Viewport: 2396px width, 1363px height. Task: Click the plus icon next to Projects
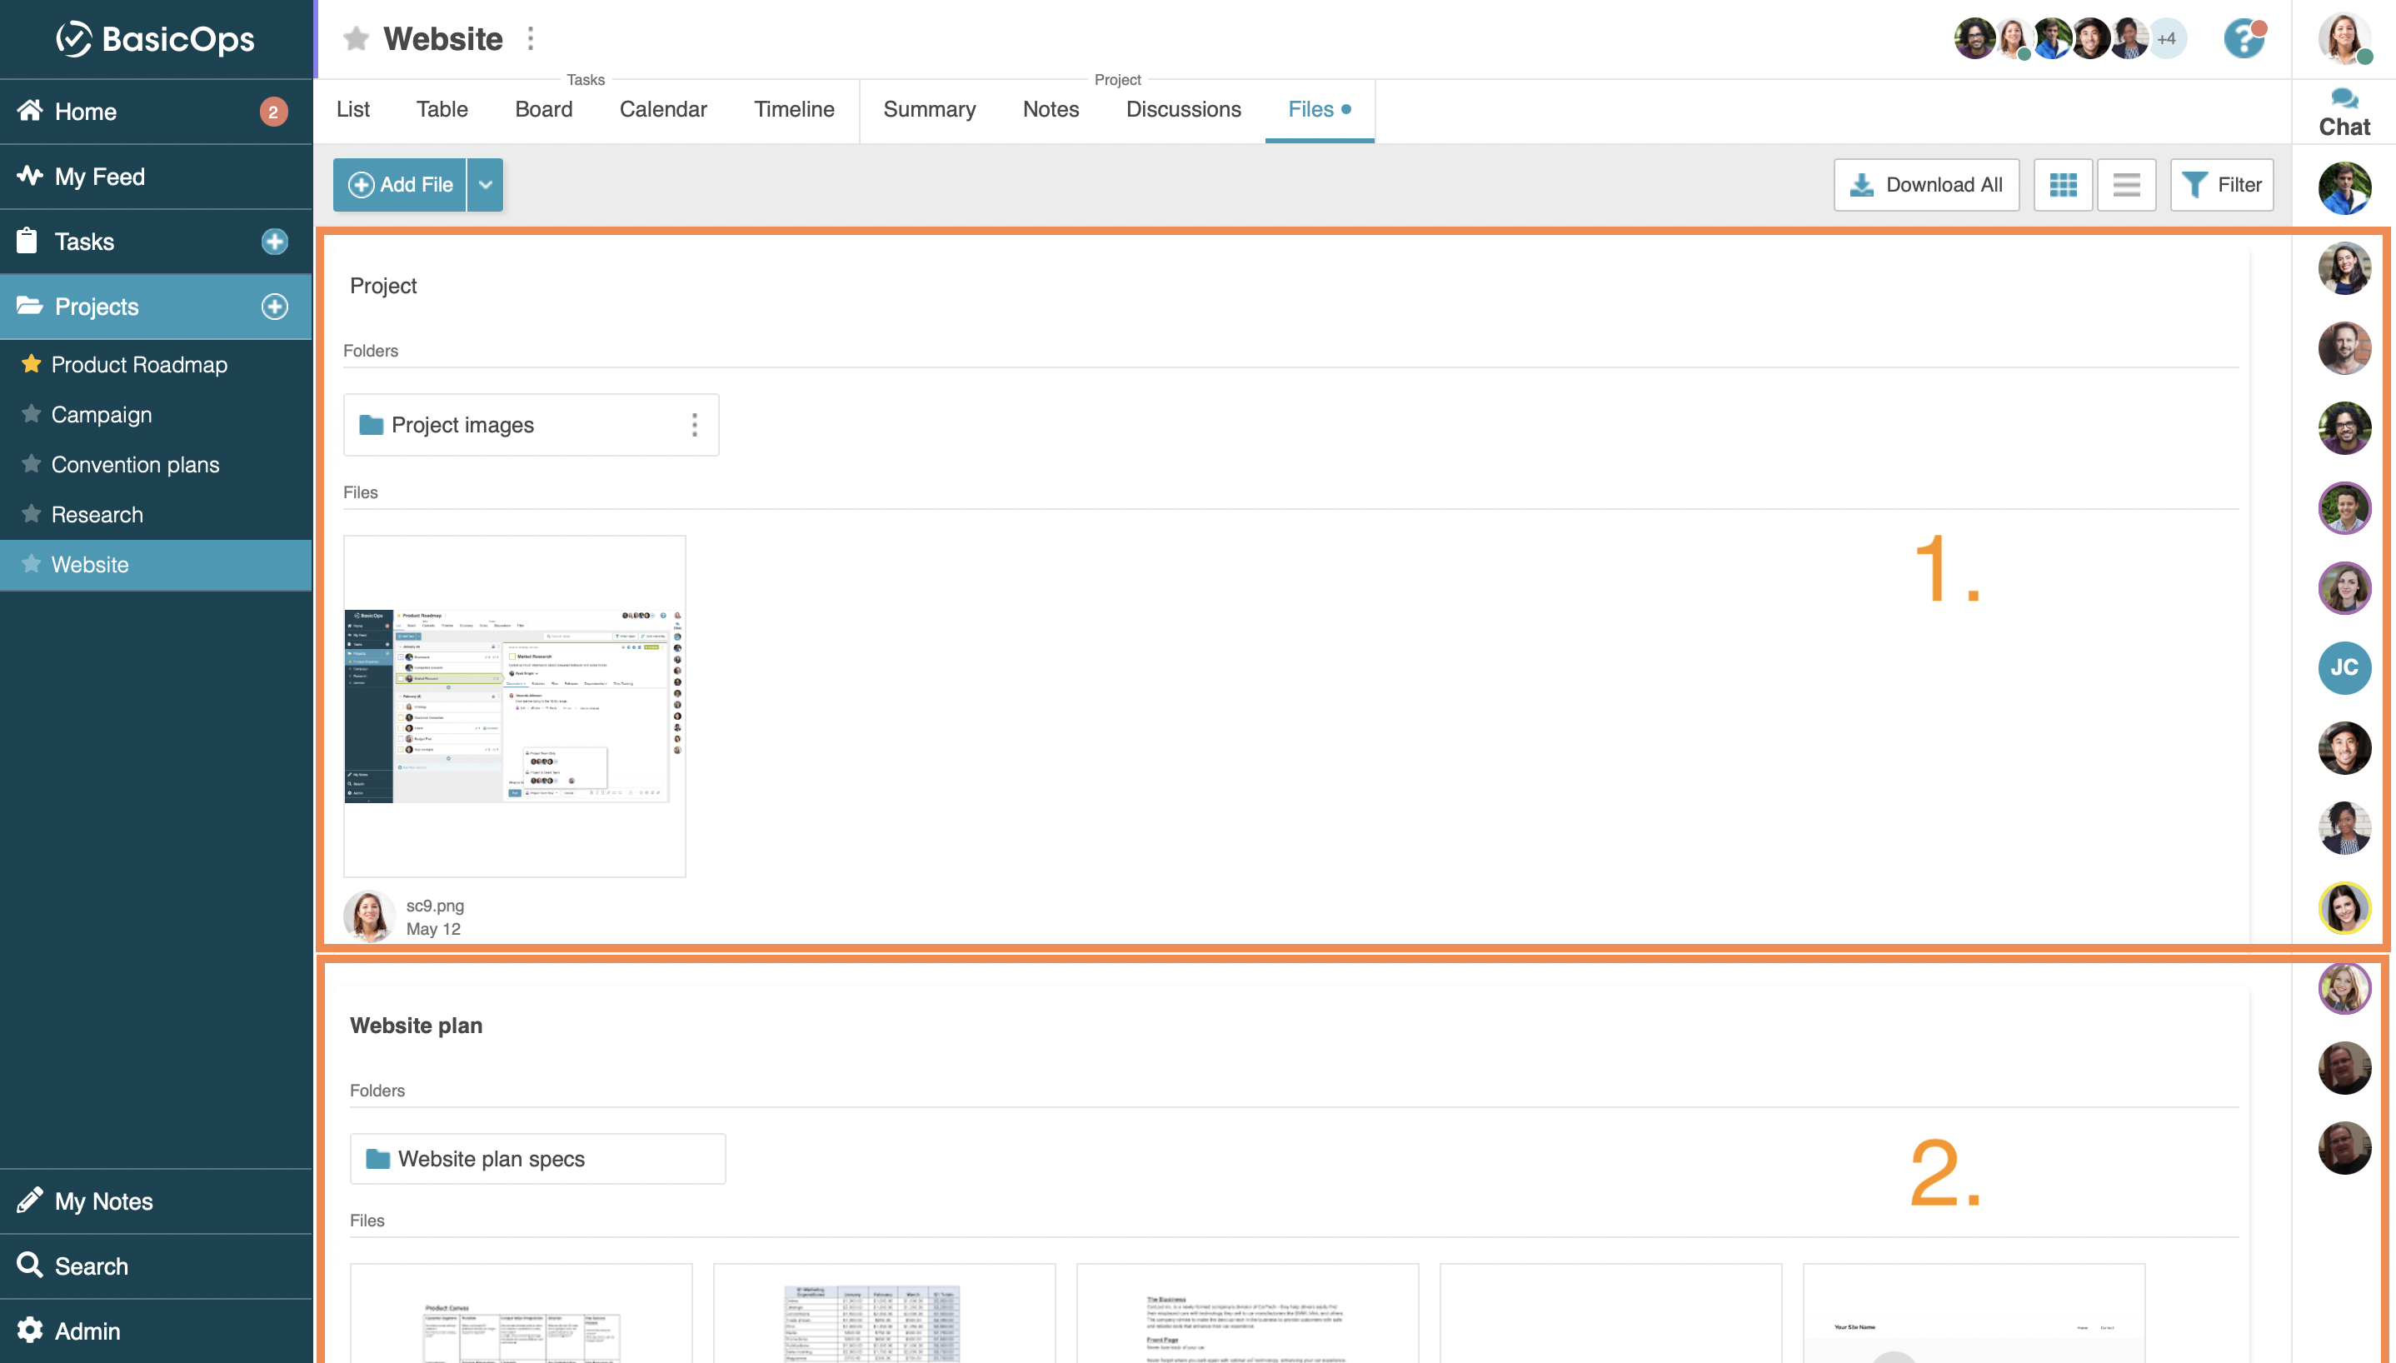[274, 306]
